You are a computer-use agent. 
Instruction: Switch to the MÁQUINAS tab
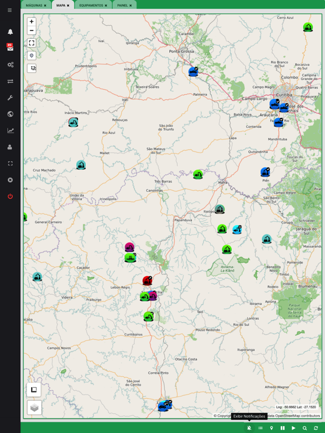click(x=34, y=5)
